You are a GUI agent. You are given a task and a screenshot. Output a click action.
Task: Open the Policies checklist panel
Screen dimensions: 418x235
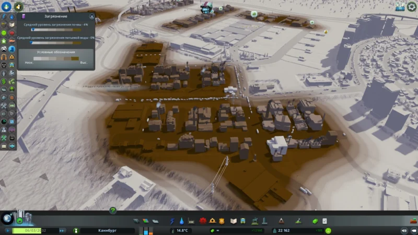[x=324, y=221]
